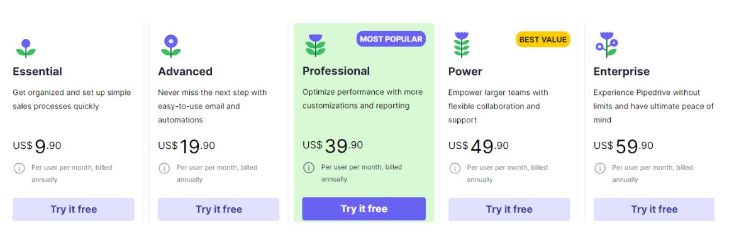Try the Power plan for free
This screenshot has height=238, width=739.
pos(509,209)
